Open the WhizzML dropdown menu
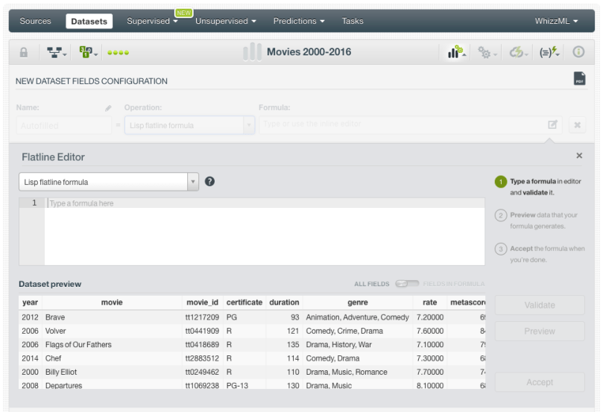Viewport: 603px width, 412px height. (556, 21)
